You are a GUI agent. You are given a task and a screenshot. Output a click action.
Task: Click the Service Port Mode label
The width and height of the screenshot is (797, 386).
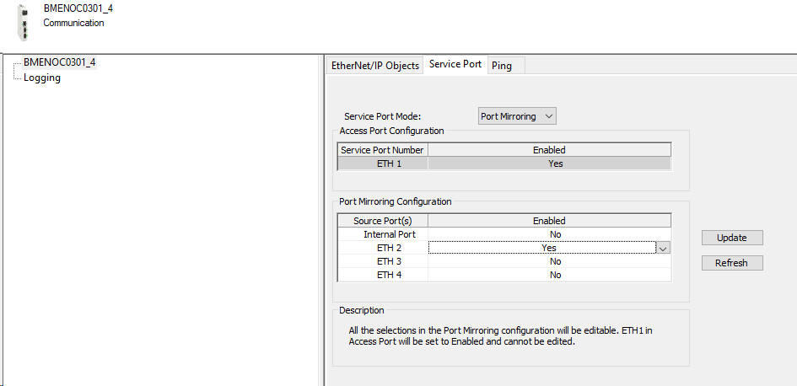383,116
